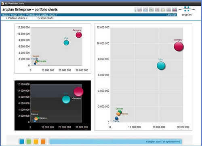The image size is (202, 146).
Task: Open Chart types breadcrumb link
Action: click(x=17, y=15)
